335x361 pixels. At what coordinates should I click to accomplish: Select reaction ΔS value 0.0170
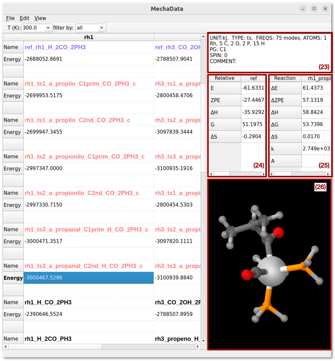coord(316,136)
